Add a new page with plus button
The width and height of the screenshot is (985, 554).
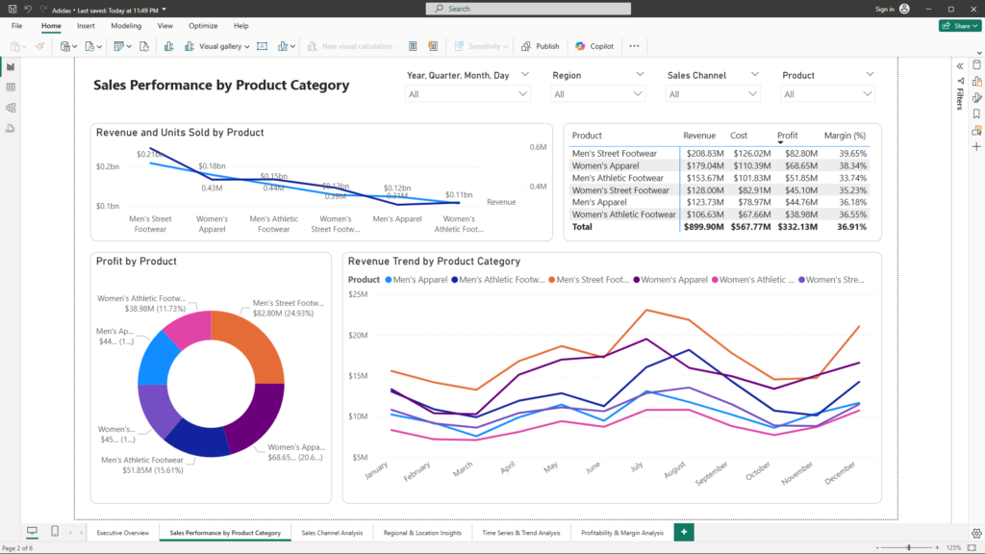click(x=684, y=532)
